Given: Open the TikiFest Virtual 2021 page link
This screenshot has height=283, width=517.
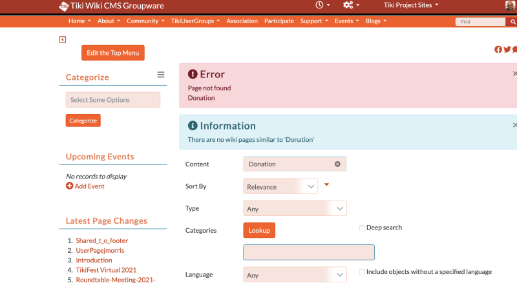Looking at the screenshot, I should click(x=106, y=270).
